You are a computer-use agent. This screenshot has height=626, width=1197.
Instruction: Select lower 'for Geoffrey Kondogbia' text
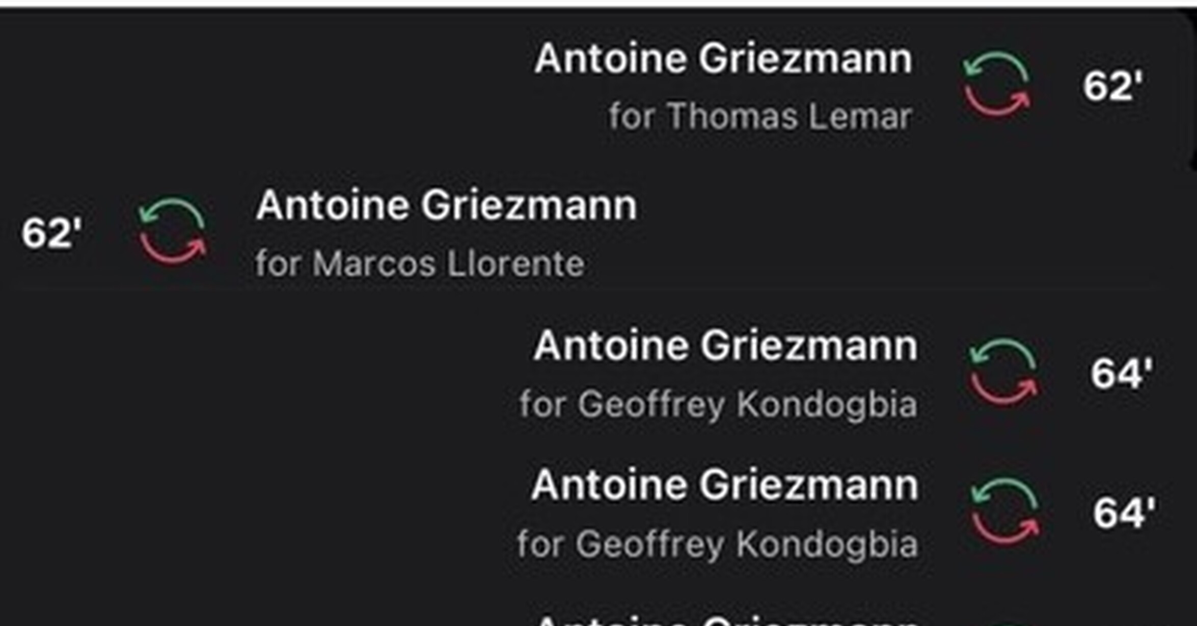(717, 545)
